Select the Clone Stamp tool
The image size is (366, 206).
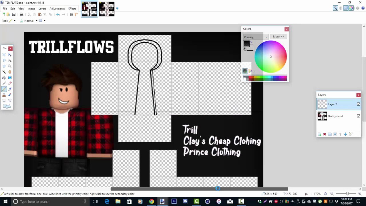point(4,95)
